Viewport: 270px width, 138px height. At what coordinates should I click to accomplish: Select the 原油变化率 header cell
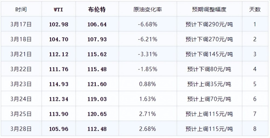click(148, 10)
